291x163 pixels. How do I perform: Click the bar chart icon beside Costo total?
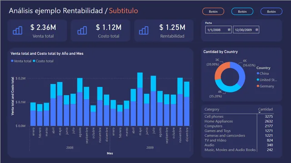click(x=82, y=30)
